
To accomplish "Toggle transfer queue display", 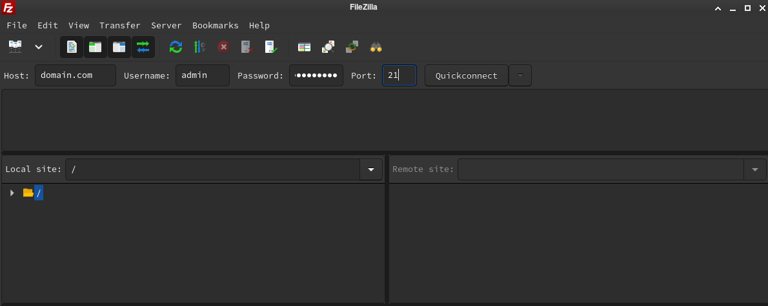I will click(x=143, y=47).
